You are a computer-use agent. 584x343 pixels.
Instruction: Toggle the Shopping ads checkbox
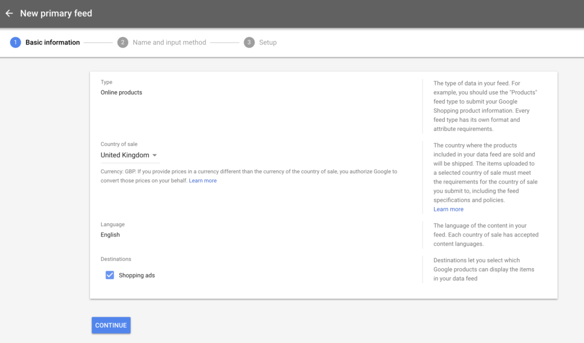[110, 275]
